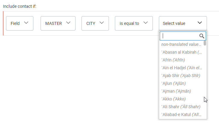Select `Ajab Shir option
The width and height of the screenshot is (219, 128).
pyautogui.click(x=181, y=76)
